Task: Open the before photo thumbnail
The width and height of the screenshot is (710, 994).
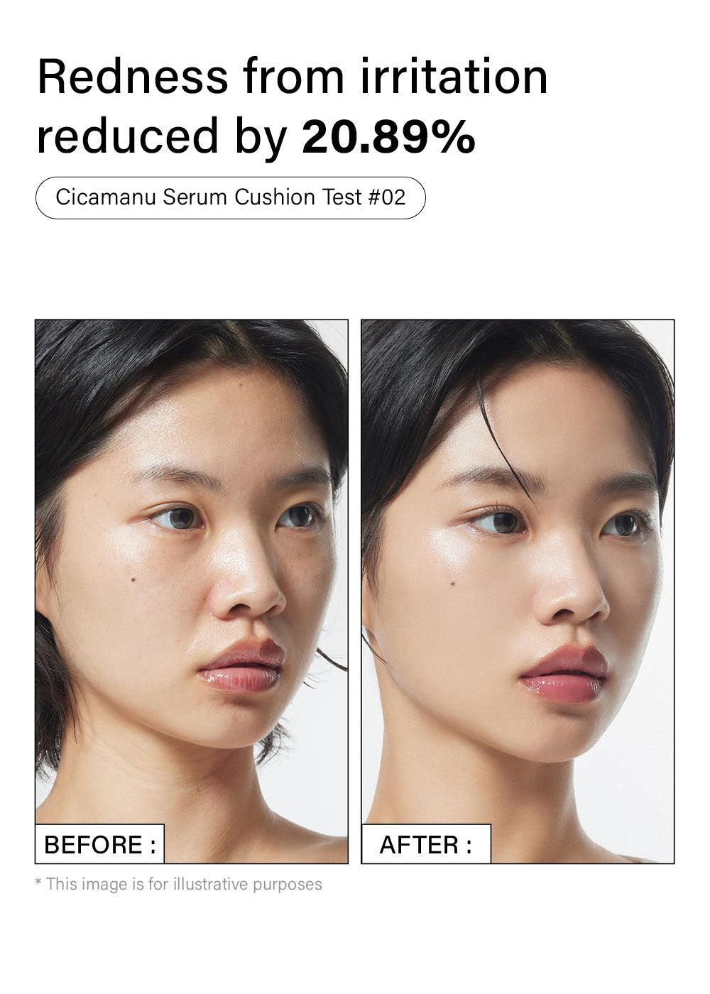Action: tap(192, 591)
